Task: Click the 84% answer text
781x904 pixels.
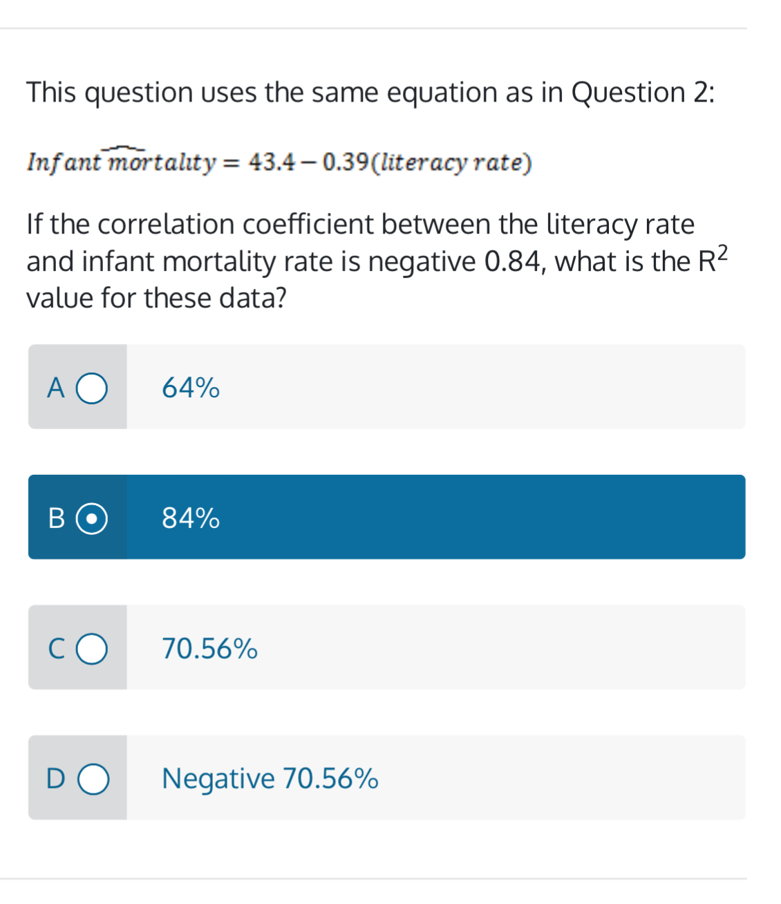Action: (x=189, y=518)
